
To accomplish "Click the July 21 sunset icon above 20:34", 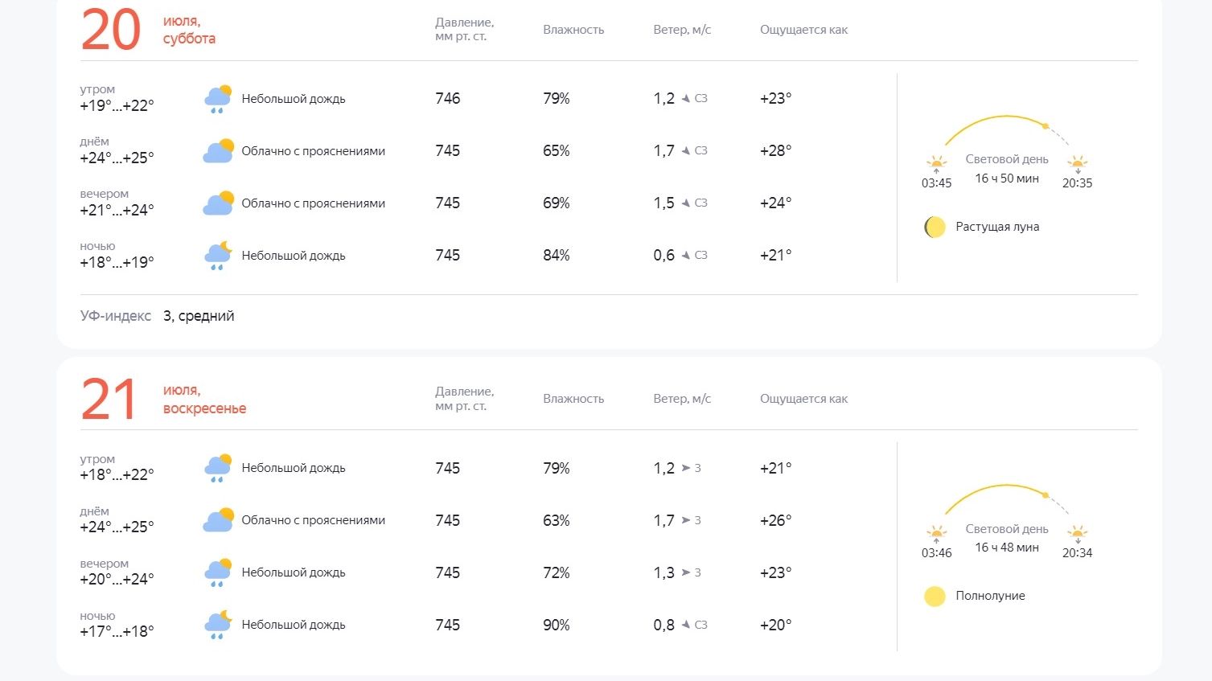I will click(x=1077, y=533).
